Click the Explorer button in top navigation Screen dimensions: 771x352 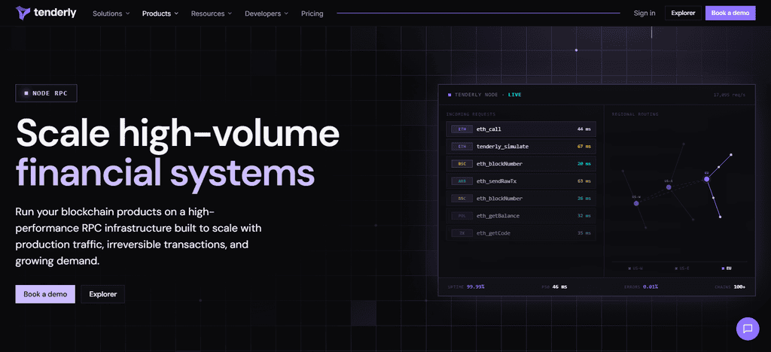[682, 14]
